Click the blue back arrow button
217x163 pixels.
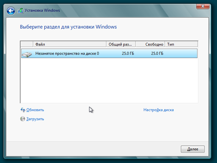pyautogui.click(x=11, y=11)
